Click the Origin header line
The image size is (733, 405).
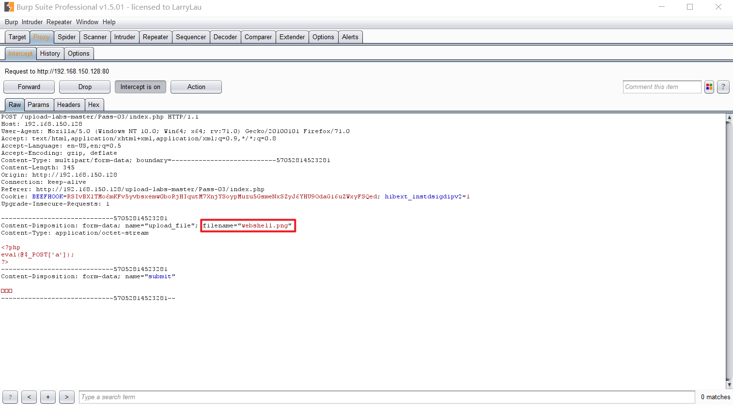(59, 175)
